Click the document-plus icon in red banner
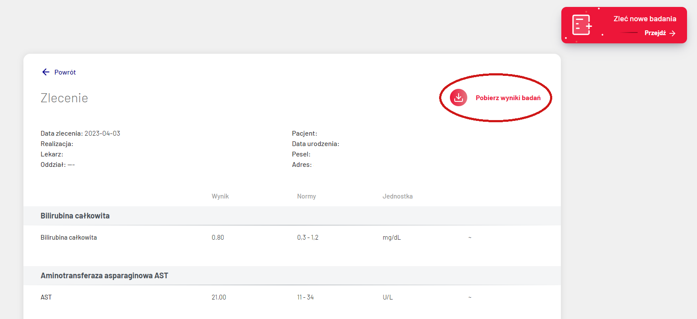This screenshot has width=697, height=319. (x=582, y=25)
